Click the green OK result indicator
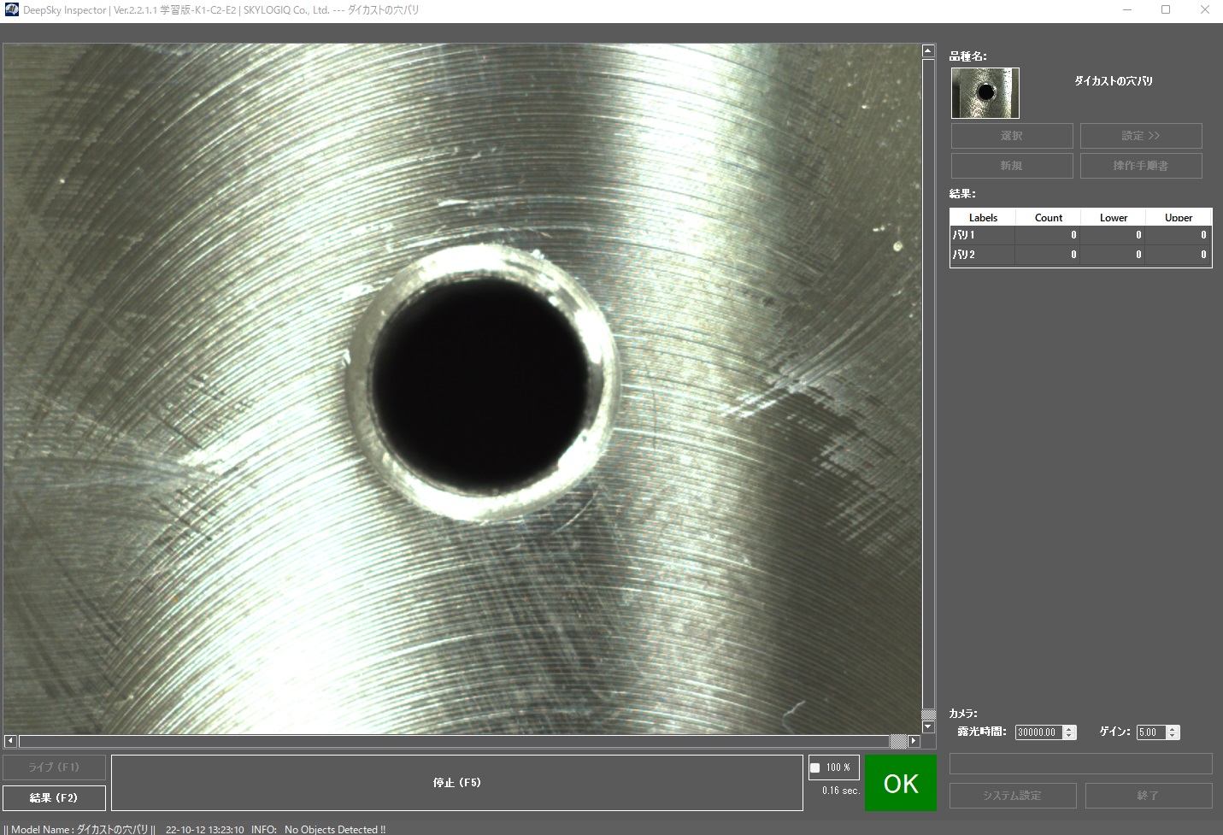Viewport: 1223px width, 835px height. tap(901, 783)
